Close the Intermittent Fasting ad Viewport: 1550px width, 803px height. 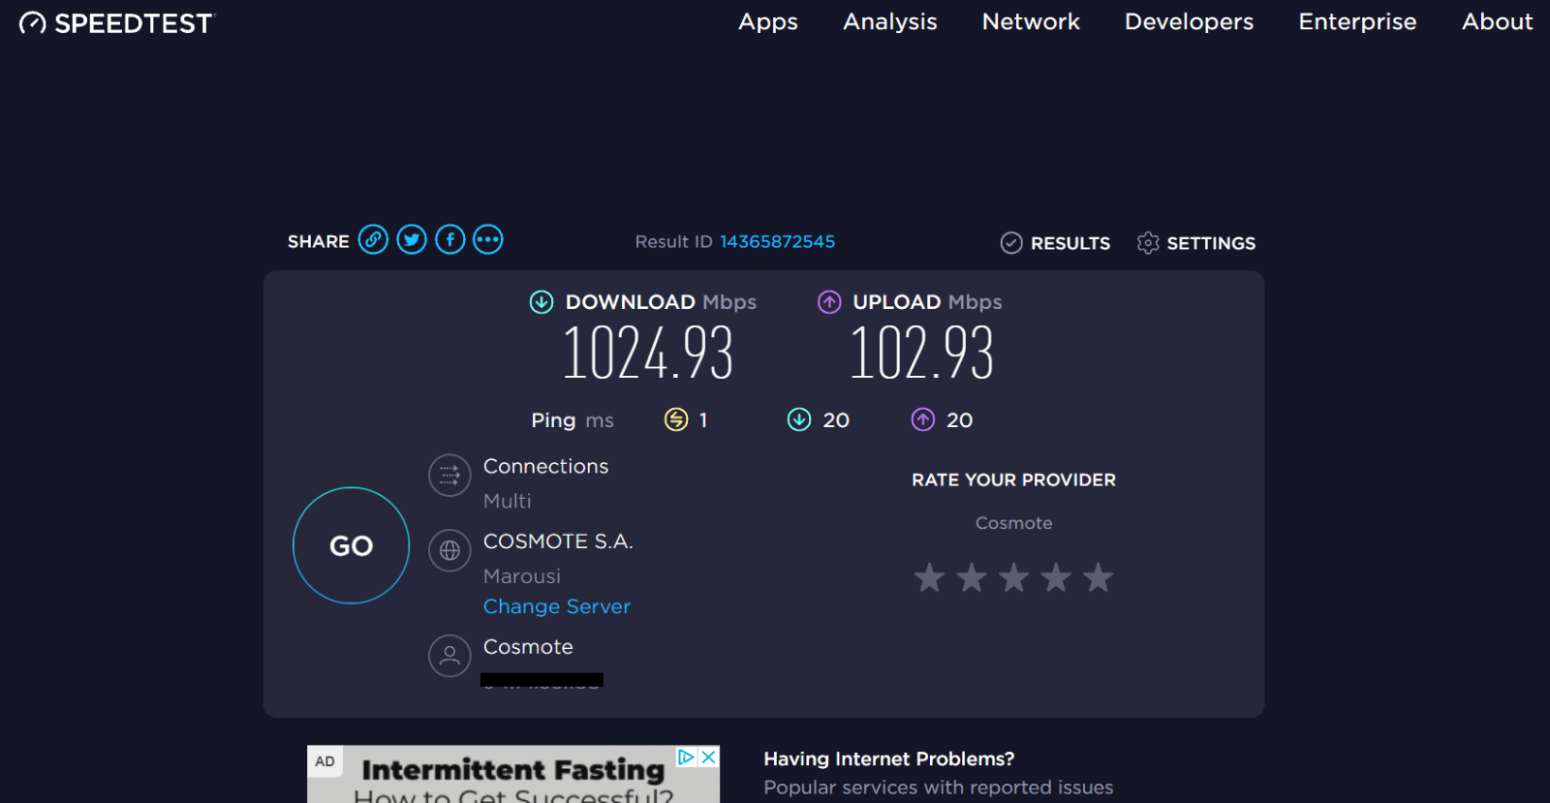(x=709, y=757)
